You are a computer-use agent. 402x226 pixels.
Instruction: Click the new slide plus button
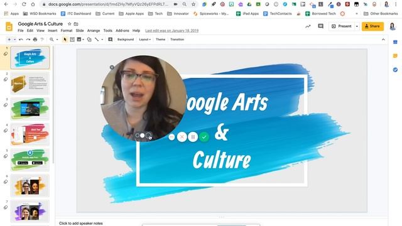[x=9, y=40]
